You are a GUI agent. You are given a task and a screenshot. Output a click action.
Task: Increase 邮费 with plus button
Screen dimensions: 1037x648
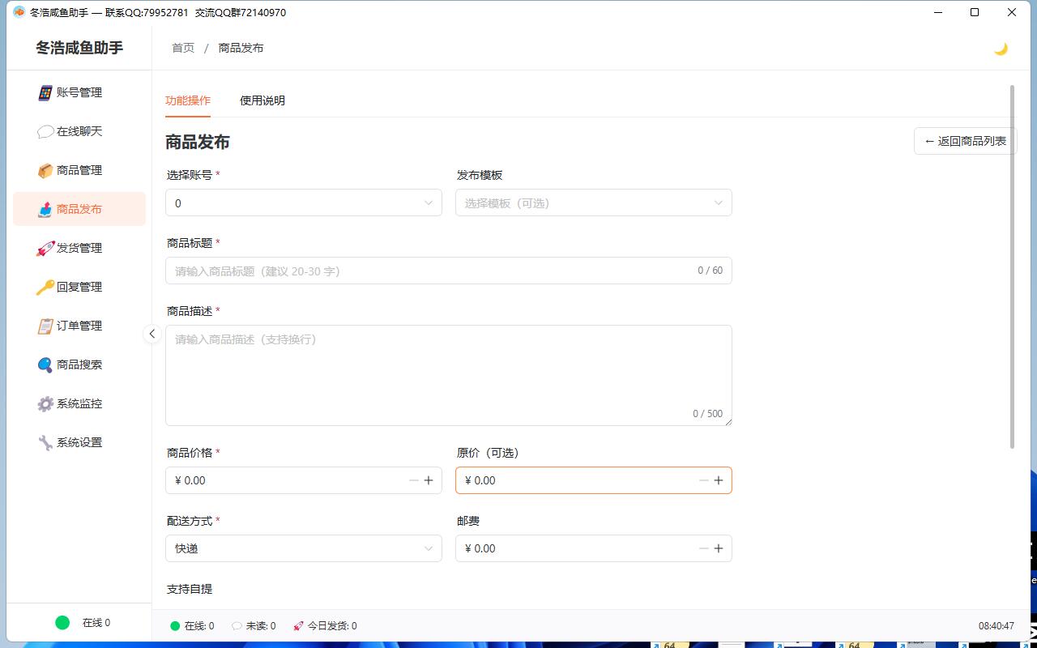coord(719,548)
